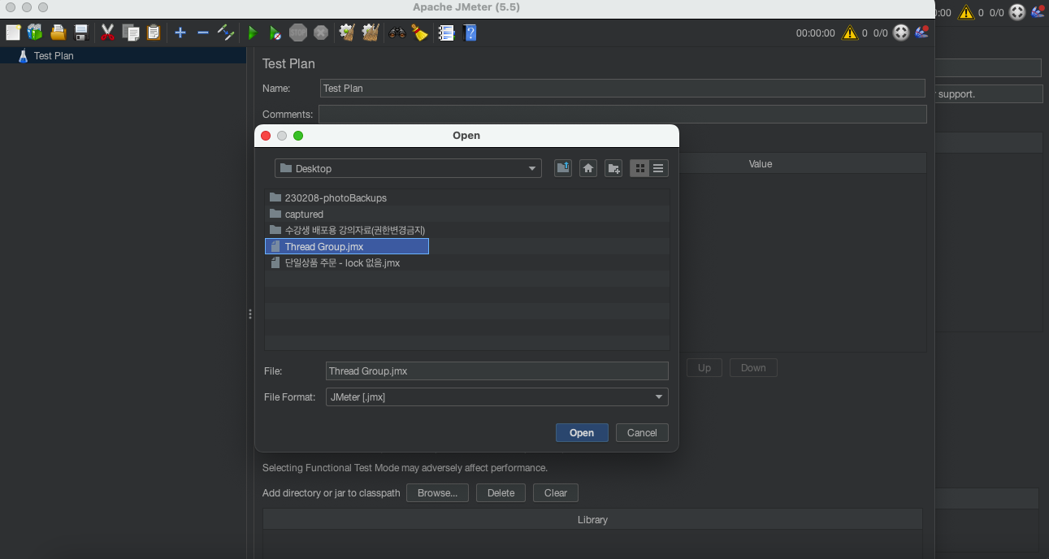Click the Search binoculars icon
Image resolution: width=1049 pixels, height=559 pixels.
click(x=397, y=32)
